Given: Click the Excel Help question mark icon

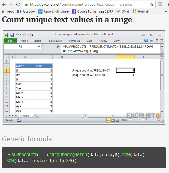Looking at the screenshot, I should tap(146, 41).
